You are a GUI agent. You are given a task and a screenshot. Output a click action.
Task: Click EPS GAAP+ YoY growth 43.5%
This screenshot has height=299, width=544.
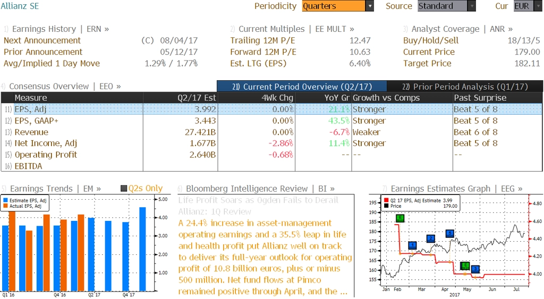[339, 121]
